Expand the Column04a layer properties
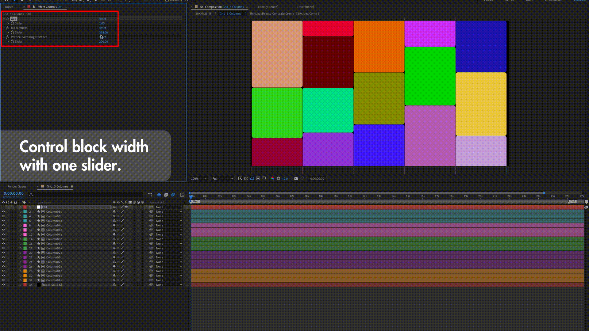 tap(21, 234)
